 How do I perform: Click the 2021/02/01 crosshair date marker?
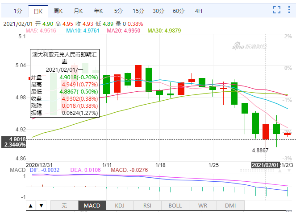(265, 165)
